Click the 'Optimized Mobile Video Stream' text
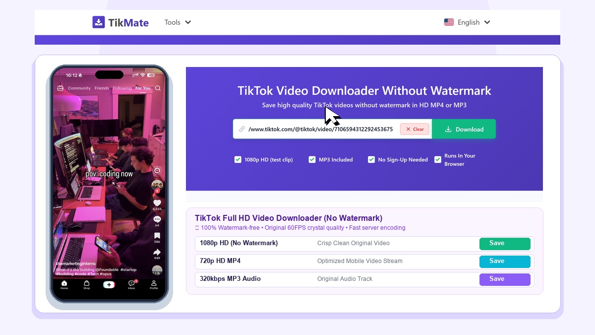This screenshot has width=595, height=335. (x=360, y=261)
